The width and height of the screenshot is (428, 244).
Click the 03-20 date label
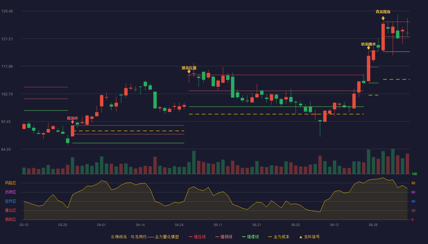coord(63,225)
